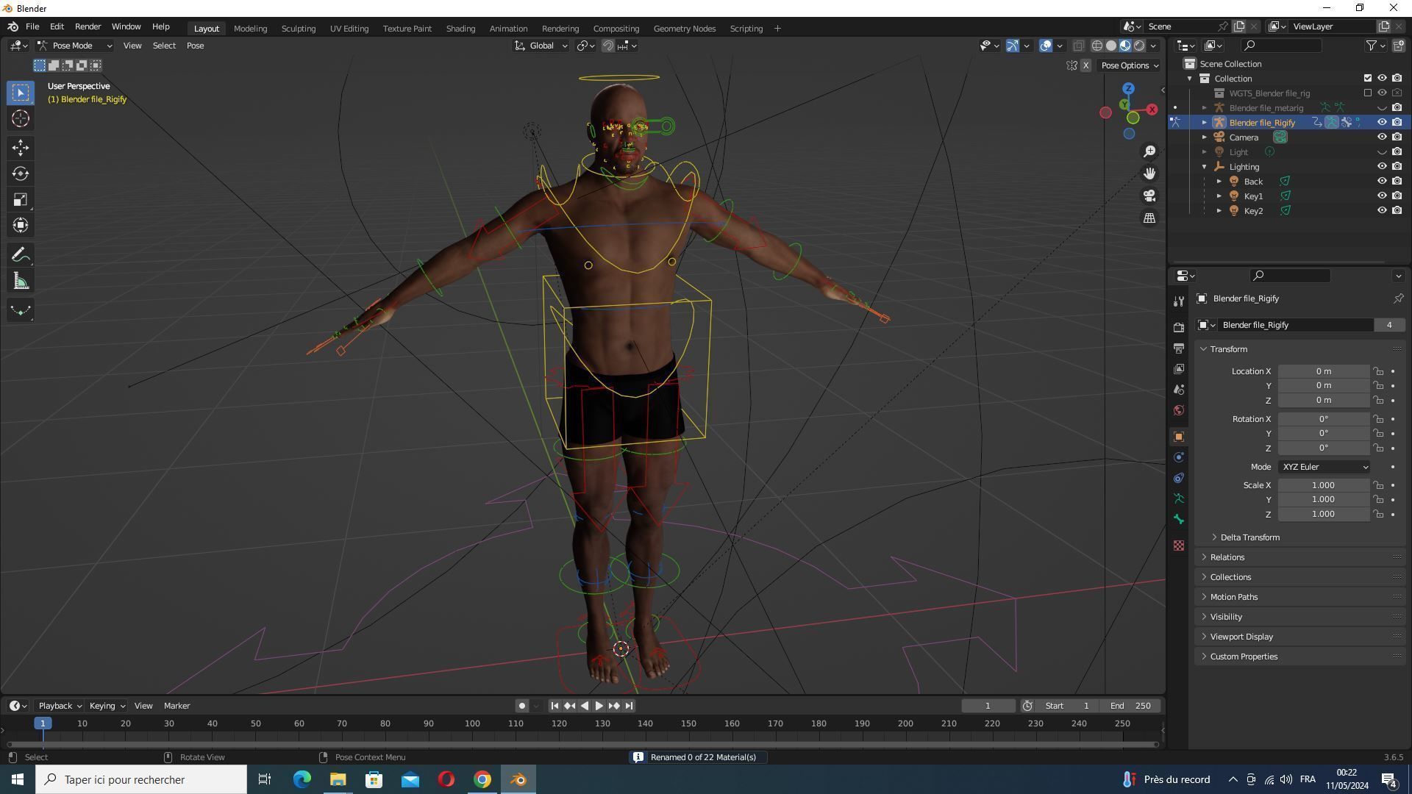Hide Camera object in viewport
This screenshot has height=794, width=1412.
pyautogui.click(x=1382, y=137)
